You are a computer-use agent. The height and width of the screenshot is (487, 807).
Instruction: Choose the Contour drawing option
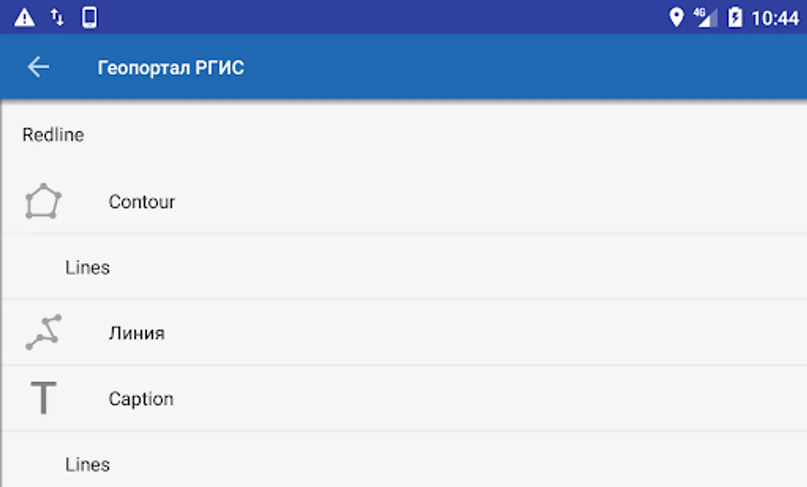pyautogui.click(x=142, y=201)
